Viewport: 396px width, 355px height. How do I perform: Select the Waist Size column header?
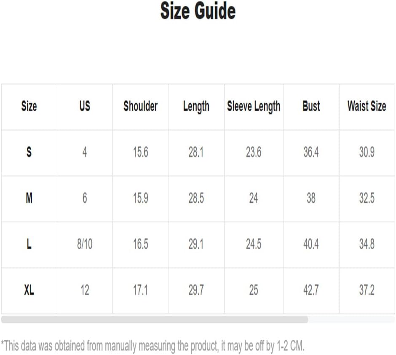click(367, 106)
